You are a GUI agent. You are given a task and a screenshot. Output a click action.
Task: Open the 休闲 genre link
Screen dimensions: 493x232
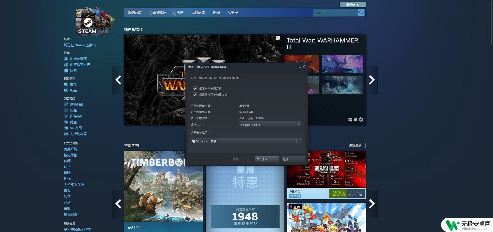pyautogui.click(x=67, y=161)
